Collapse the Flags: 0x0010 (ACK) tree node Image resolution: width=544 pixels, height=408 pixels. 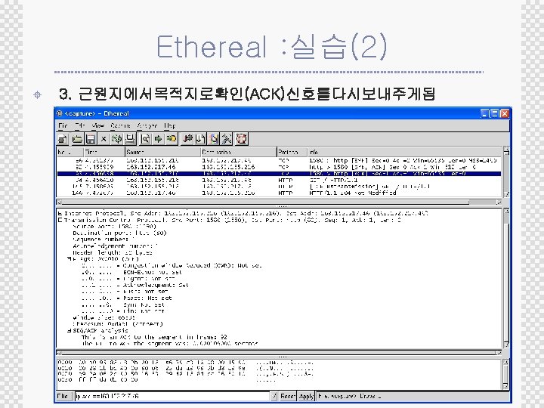click(x=69, y=259)
